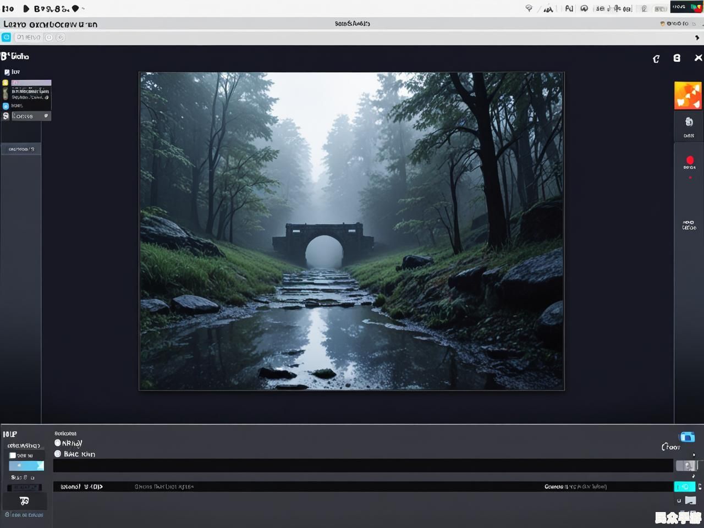Open the gray dropdown in the left list

click(x=31, y=116)
